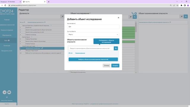Image resolution: width=190 pixels, height=107 pixels.
Task: Open "Комиссия" sidebar item
Action: pos(7,45)
